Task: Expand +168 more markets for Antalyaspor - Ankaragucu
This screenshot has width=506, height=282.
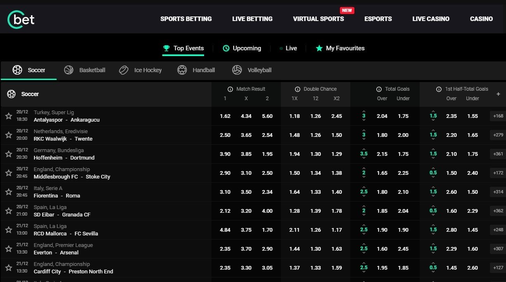Action: [x=498, y=116]
